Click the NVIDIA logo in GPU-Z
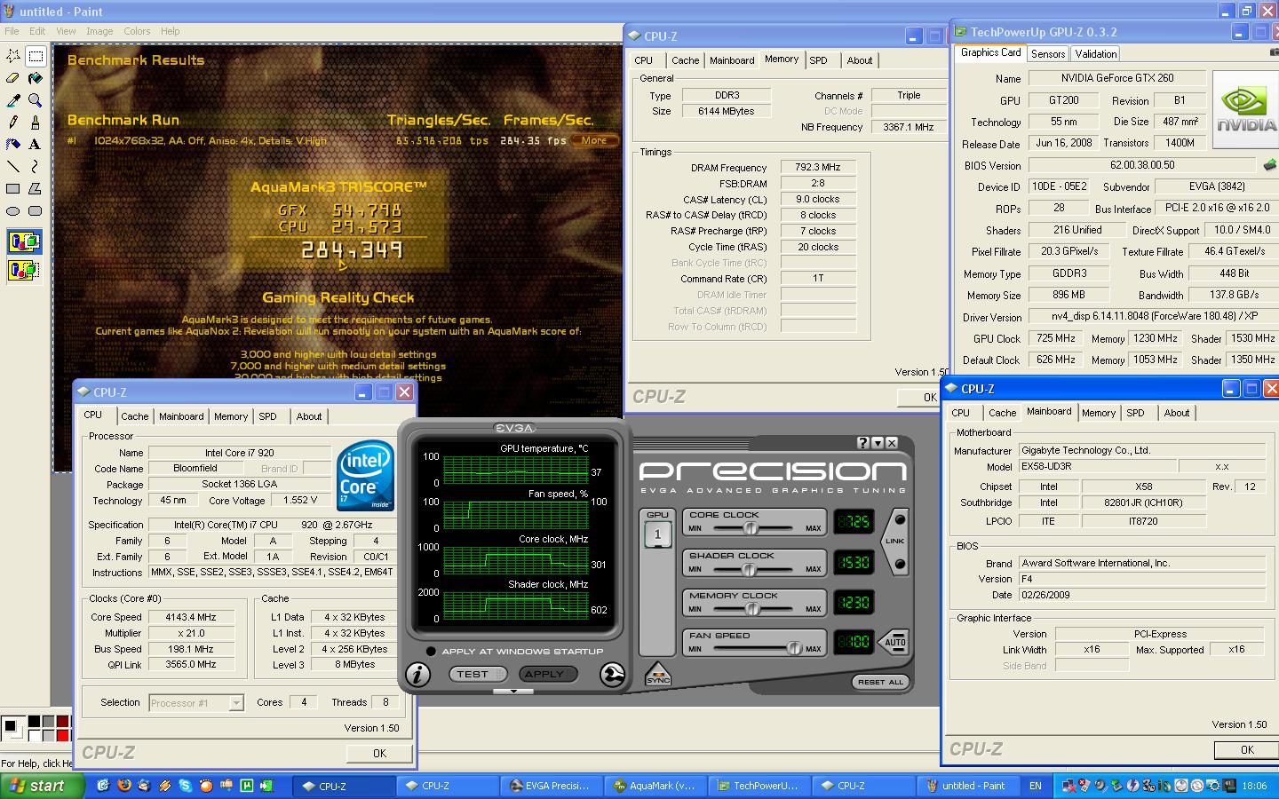Viewport: 1279px width, 799px height. [x=1245, y=110]
